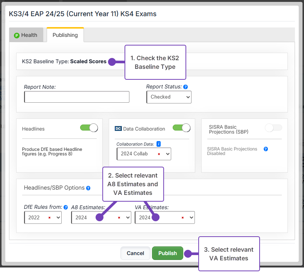Expand the Collaboration Data dropdown
304x272 pixels.
(144, 154)
